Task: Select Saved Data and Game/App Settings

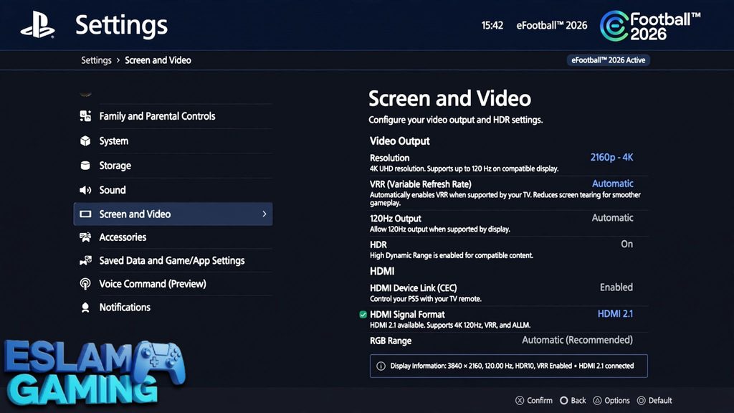Action: pyautogui.click(x=173, y=261)
